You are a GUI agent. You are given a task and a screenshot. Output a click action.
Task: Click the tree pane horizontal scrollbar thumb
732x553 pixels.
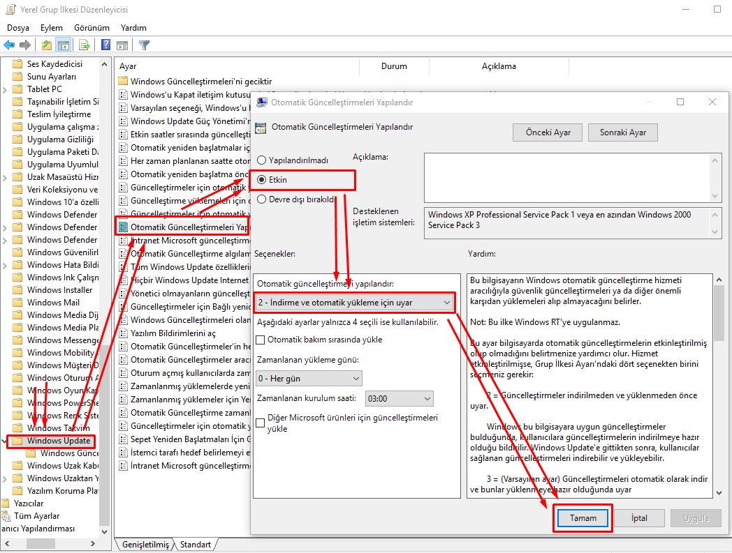coord(41,544)
